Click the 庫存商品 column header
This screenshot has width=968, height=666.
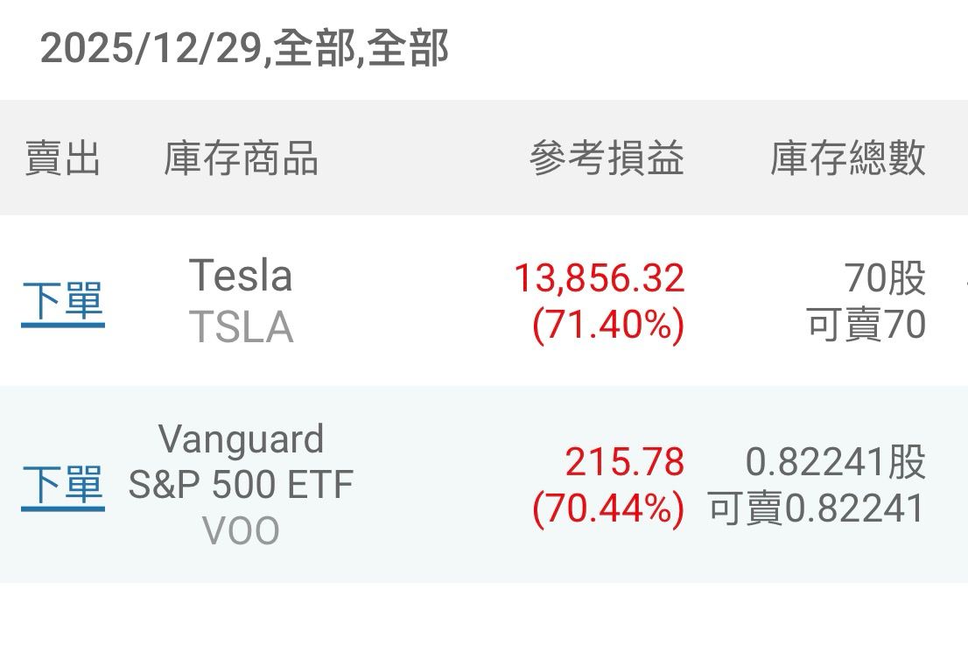pyautogui.click(x=241, y=158)
